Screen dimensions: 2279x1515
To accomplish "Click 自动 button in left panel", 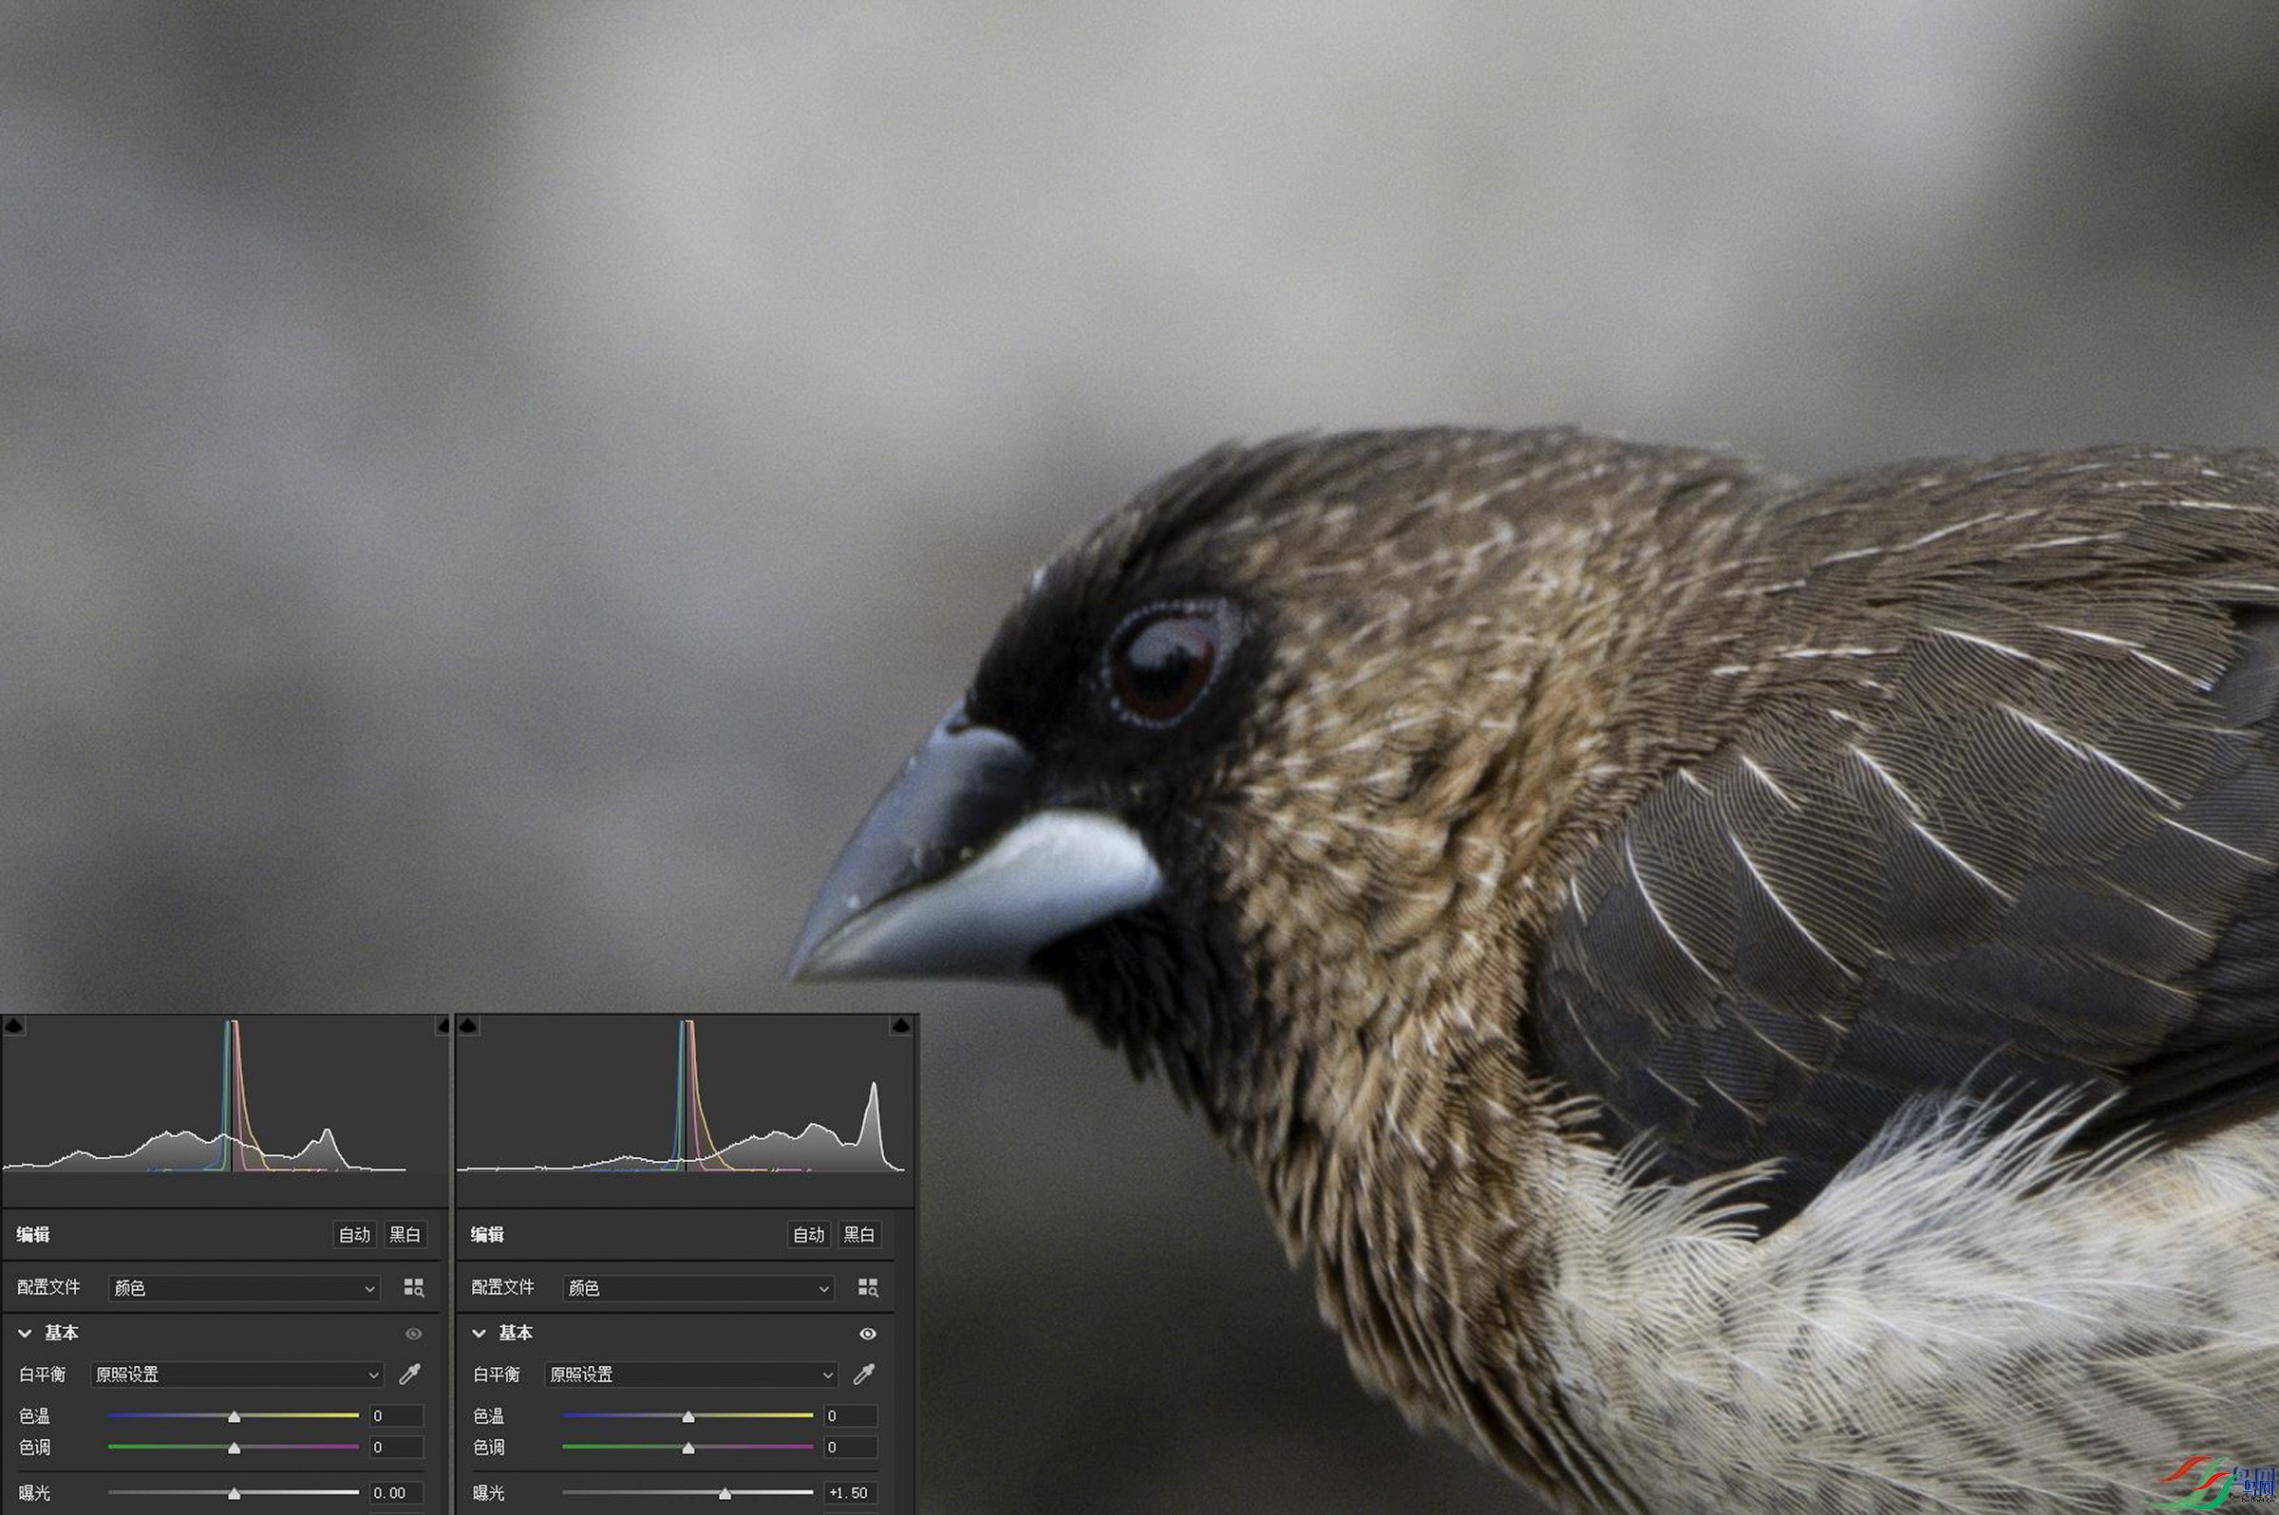I will 355,1234.
